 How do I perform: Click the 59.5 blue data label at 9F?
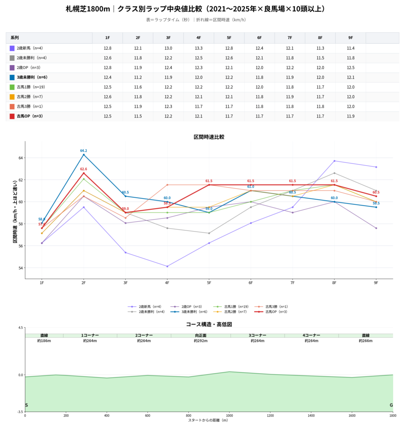pyautogui.click(x=376, y=204)
